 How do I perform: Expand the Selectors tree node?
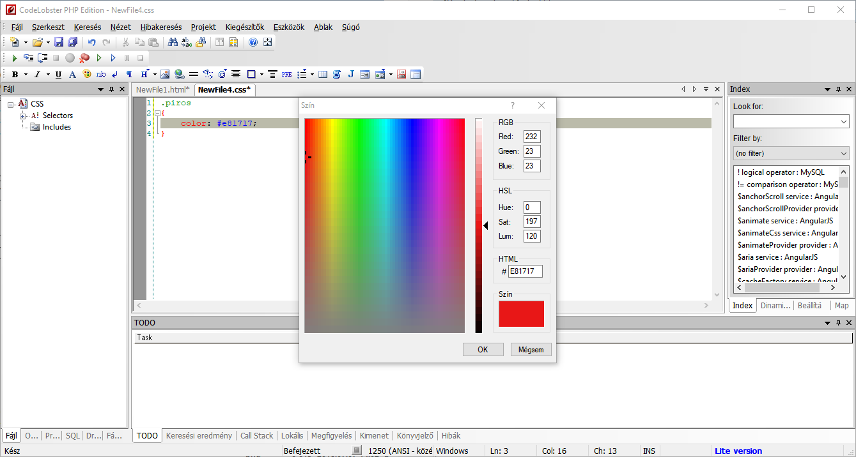click(22, 116)
